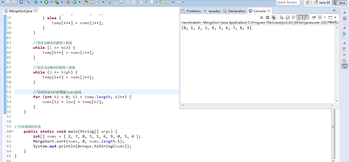Open the Javadoc @ icon in right trim
The width and height of the screenshot is (349, 162).
pyautogui.click(x=344, y=55)
